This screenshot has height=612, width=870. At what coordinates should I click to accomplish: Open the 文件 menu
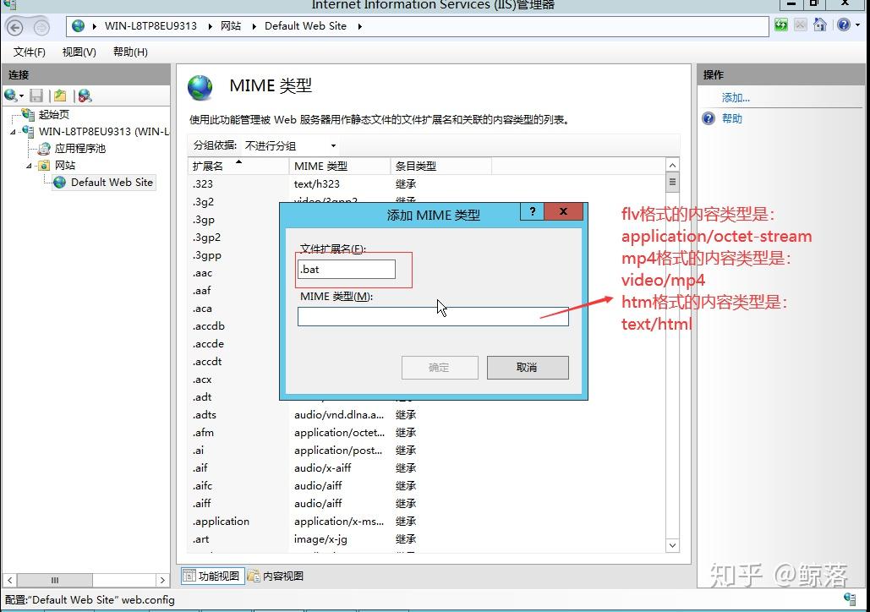pyautogui.click(x=28, y=52)
